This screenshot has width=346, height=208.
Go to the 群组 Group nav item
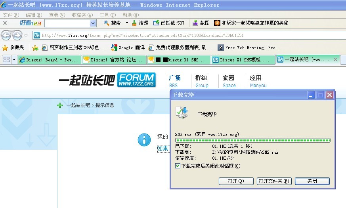[201, 81]
